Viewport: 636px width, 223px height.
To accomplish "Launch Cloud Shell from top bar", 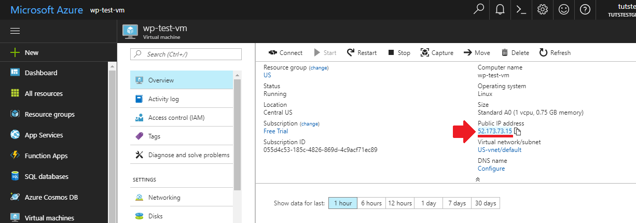I will [521, 9].
